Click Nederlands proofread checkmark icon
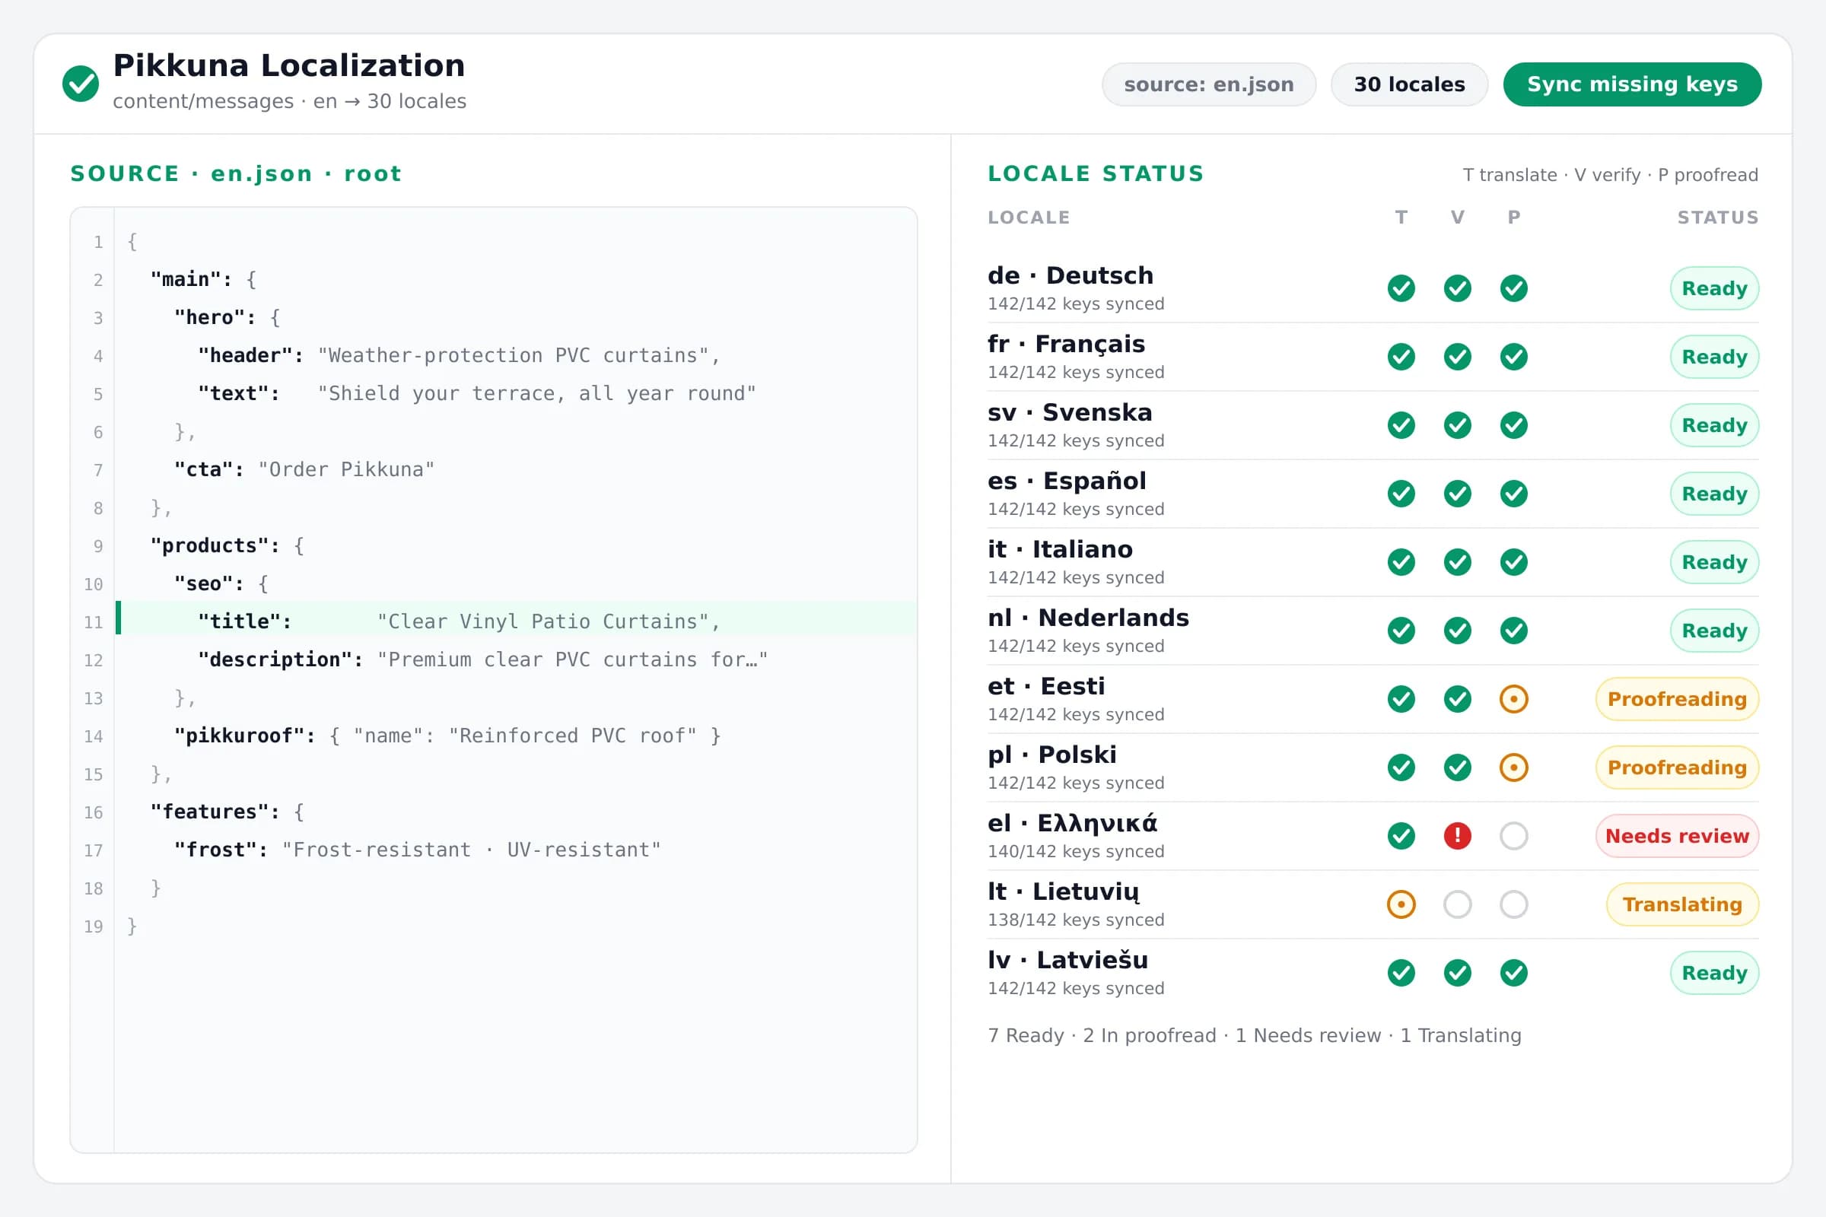Screen dimensions: 1826x1217 tap(1514, 631)
